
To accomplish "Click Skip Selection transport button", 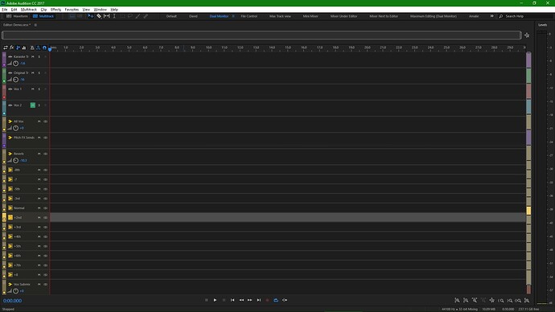I will pyautogui.click(x=285, y=300).
